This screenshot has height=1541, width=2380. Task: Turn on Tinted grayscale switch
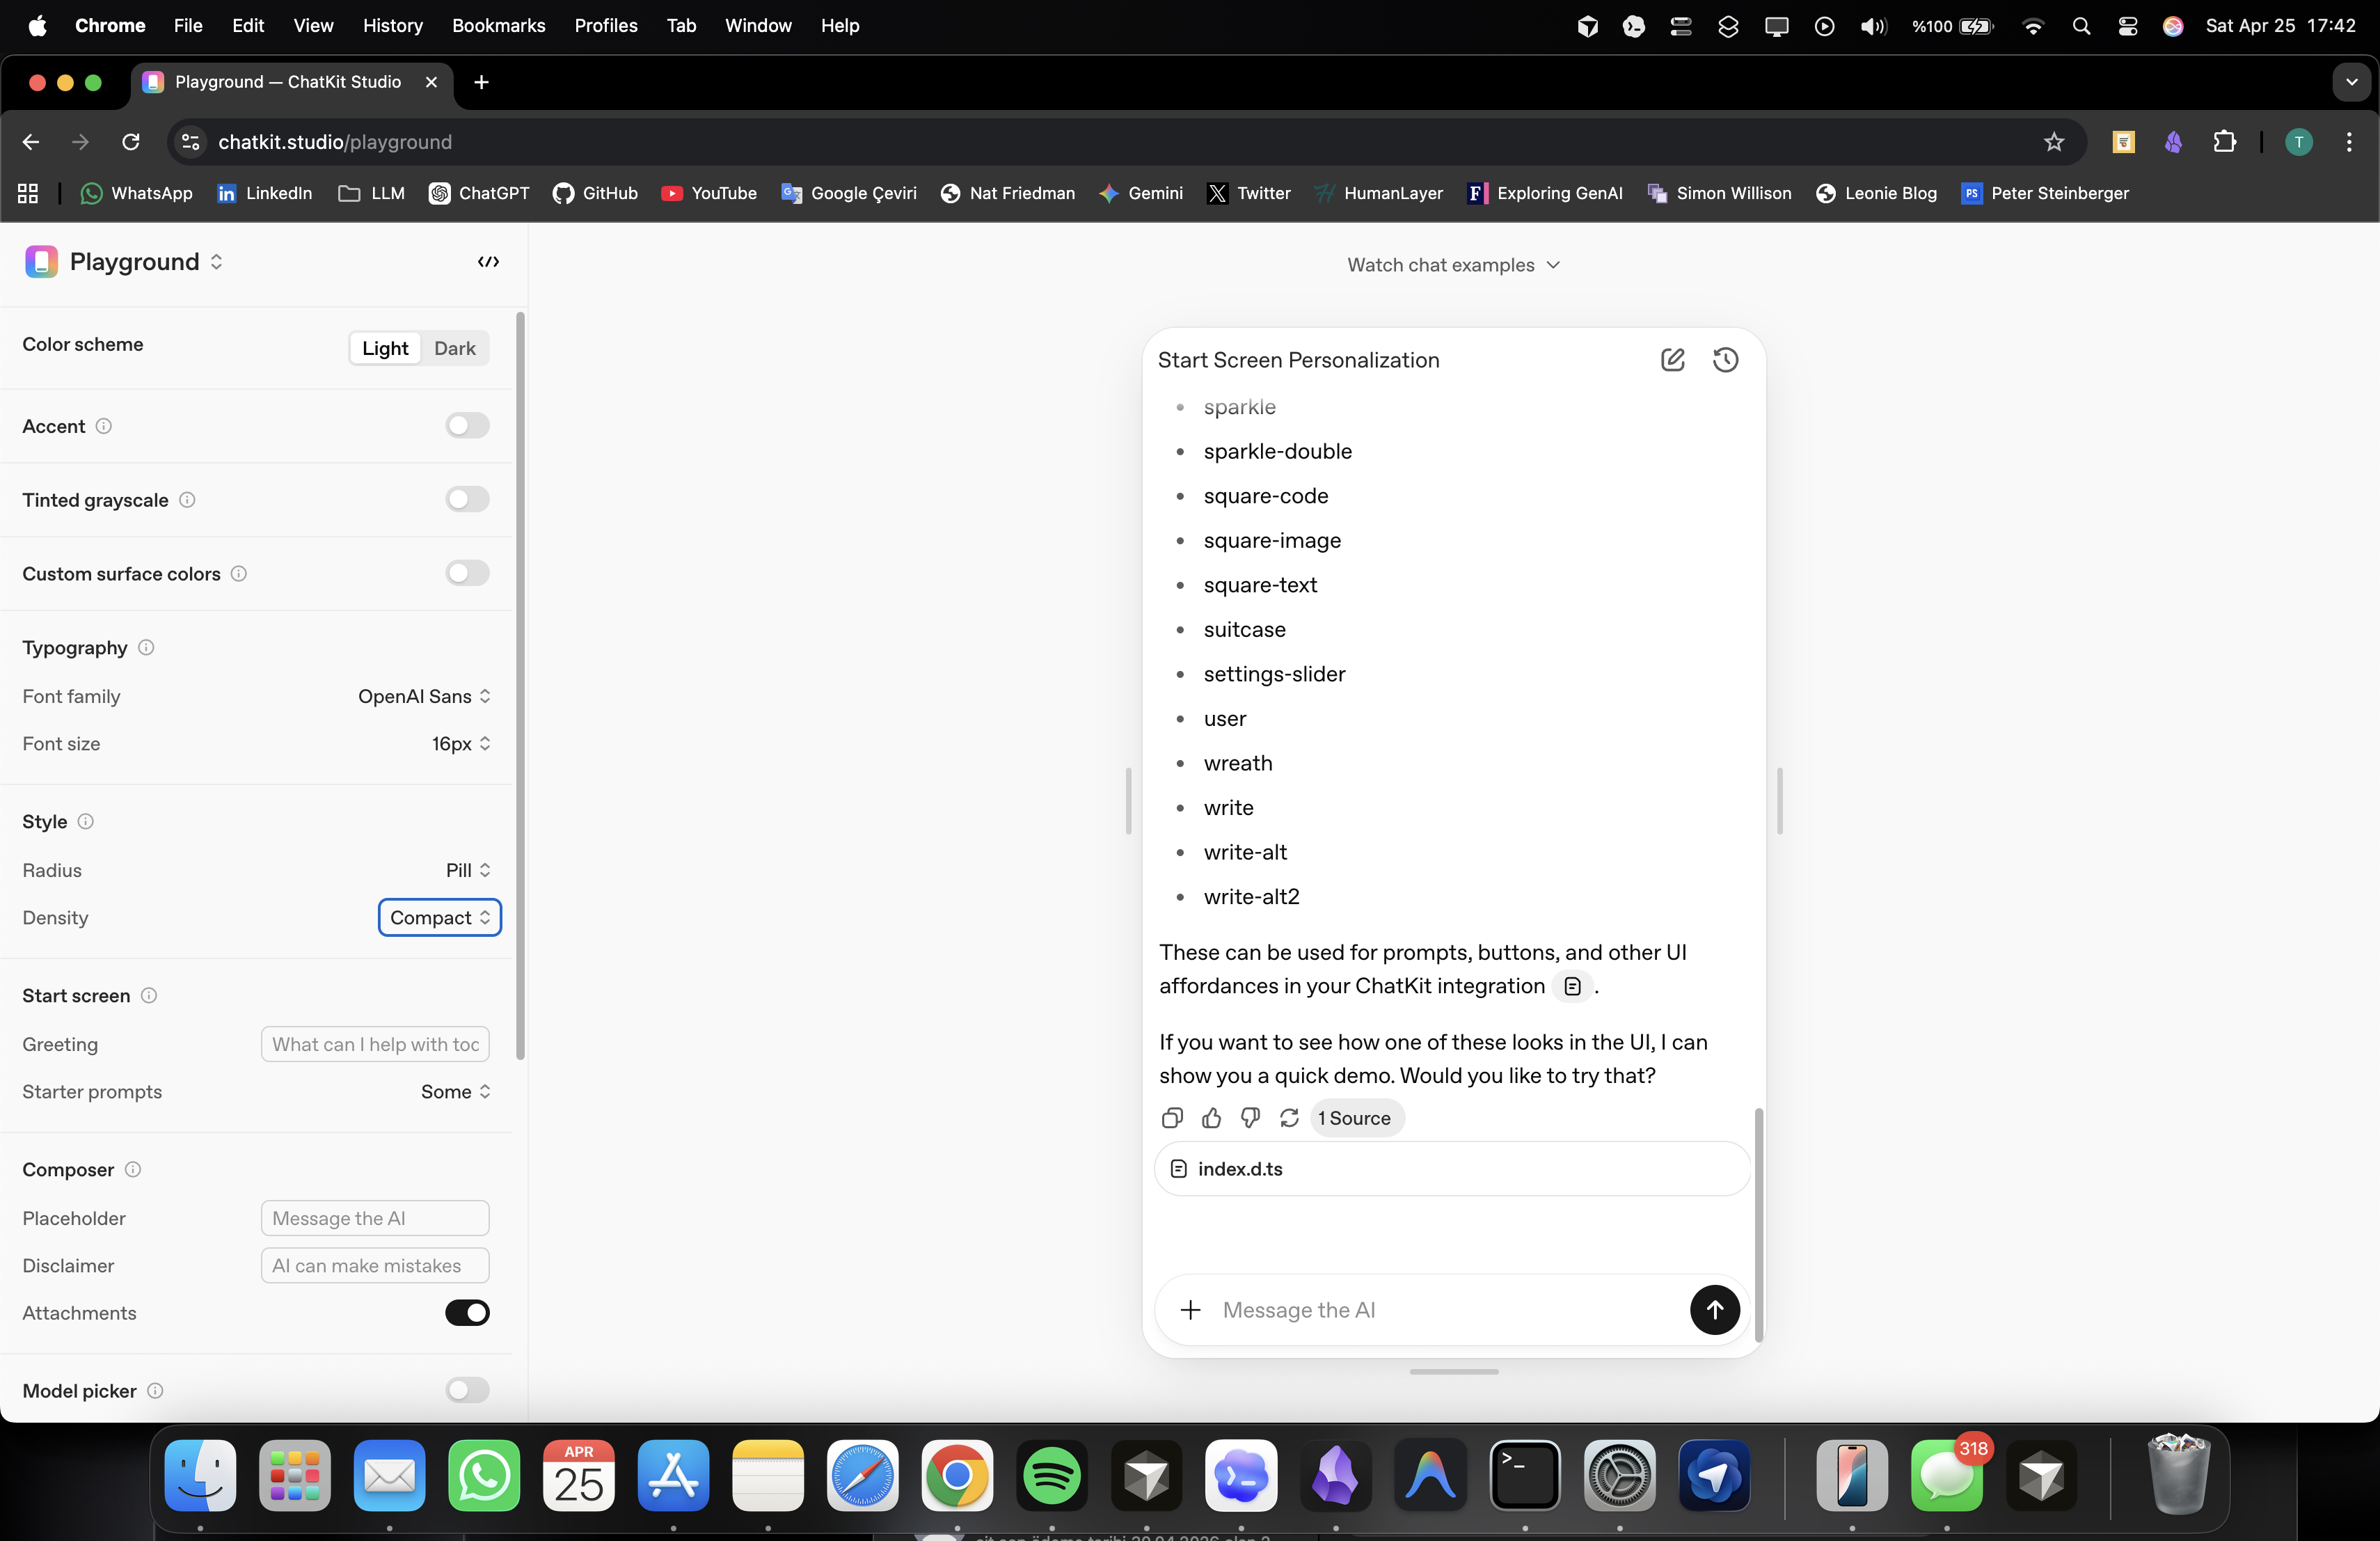467,500
